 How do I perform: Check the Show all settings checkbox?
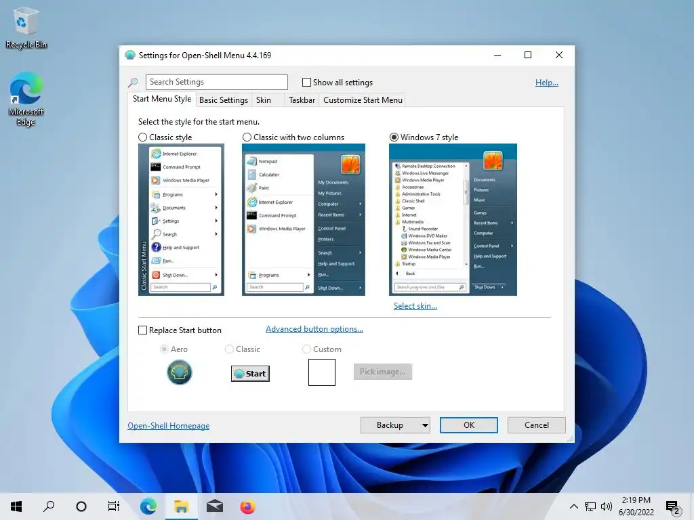pyautogui.click(x=306, y=82)
